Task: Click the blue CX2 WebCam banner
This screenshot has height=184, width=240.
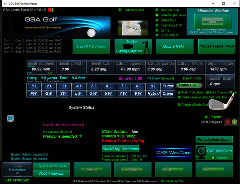Action: tap(173, 153)
